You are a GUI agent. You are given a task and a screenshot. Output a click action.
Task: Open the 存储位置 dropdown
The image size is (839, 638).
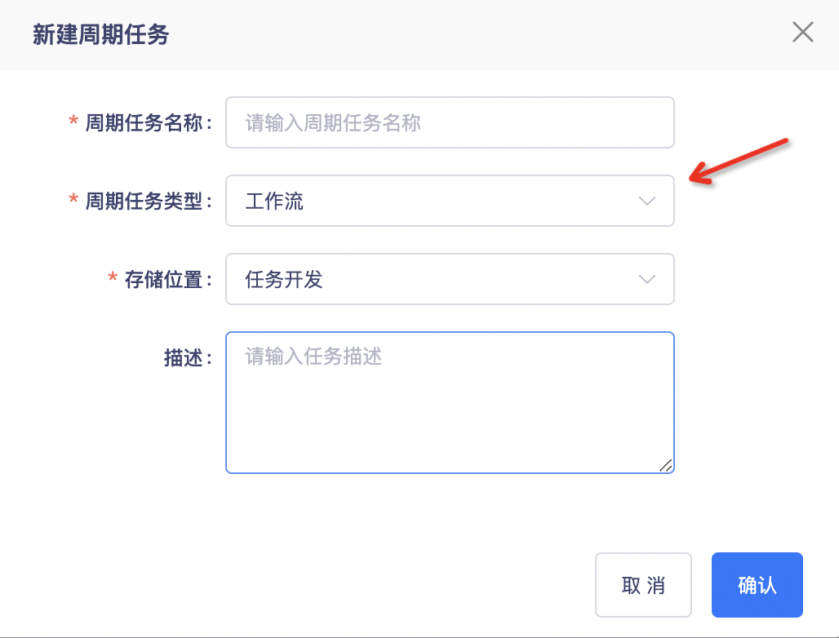click(450, 280)
